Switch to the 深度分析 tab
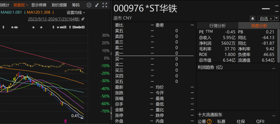 (259, 26)
